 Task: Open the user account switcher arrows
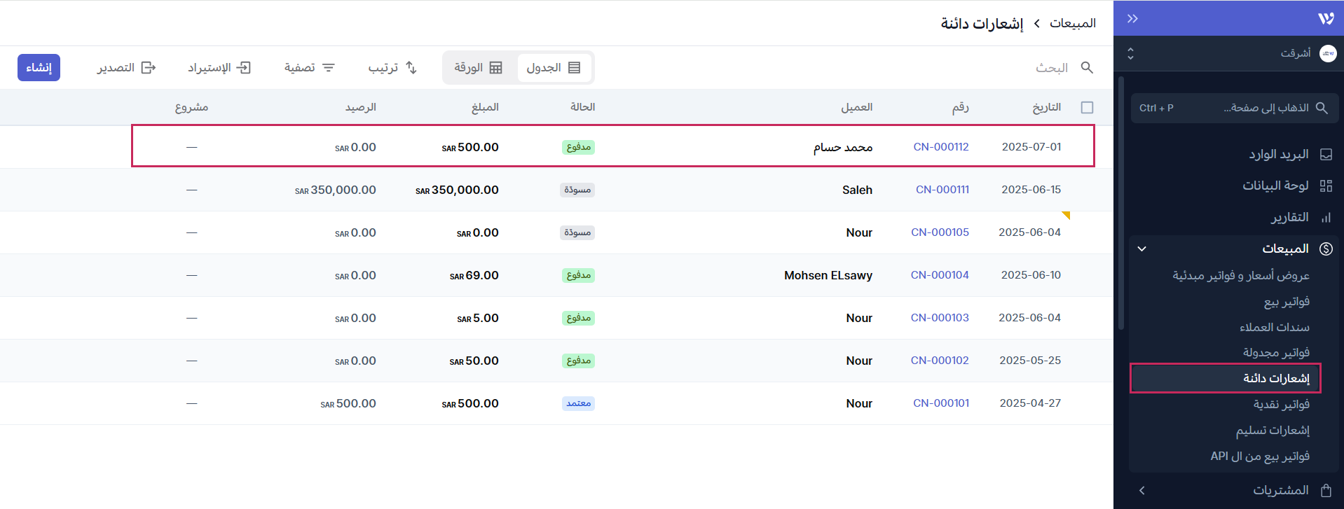(1130, 53)
